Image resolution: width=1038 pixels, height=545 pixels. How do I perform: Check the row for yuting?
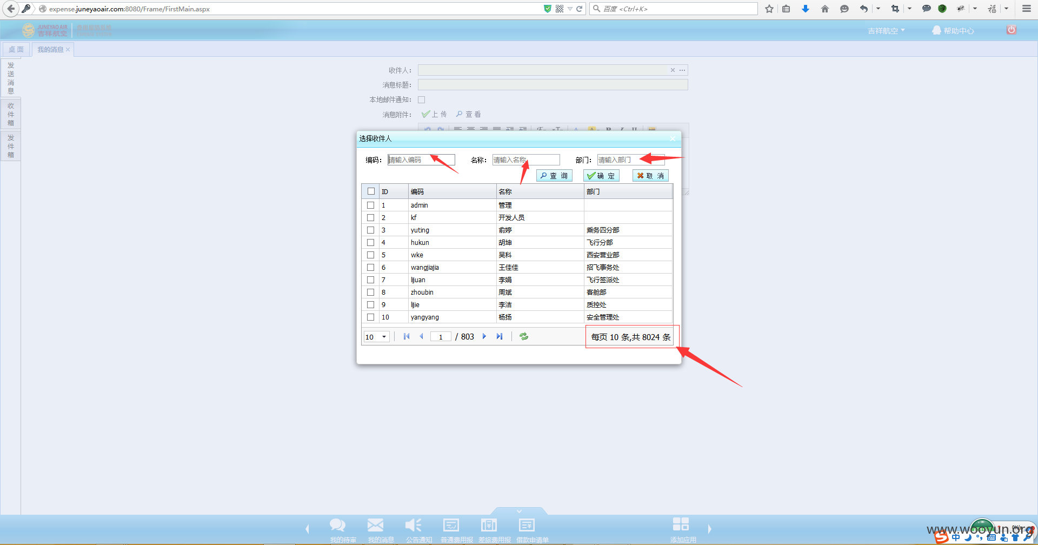point(370,230)
